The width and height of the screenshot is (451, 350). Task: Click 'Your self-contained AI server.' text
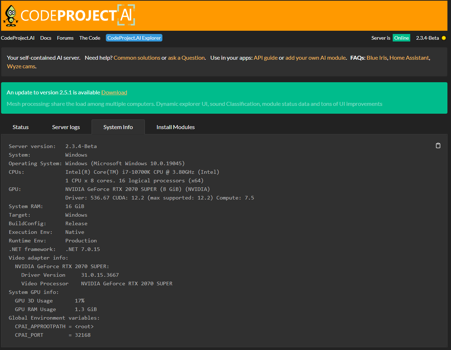pos(44,58)
